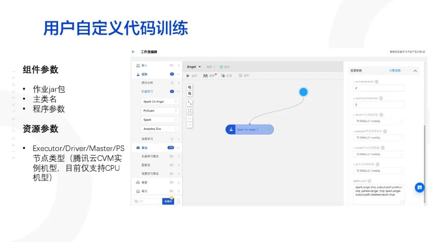The width and height of the screenshot is (430, 242).
Task: Open the executor节点资源类型 dropdown
Action: (x=379, y=138)
